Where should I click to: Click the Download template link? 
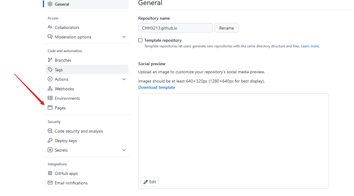[x=156, y=87]
